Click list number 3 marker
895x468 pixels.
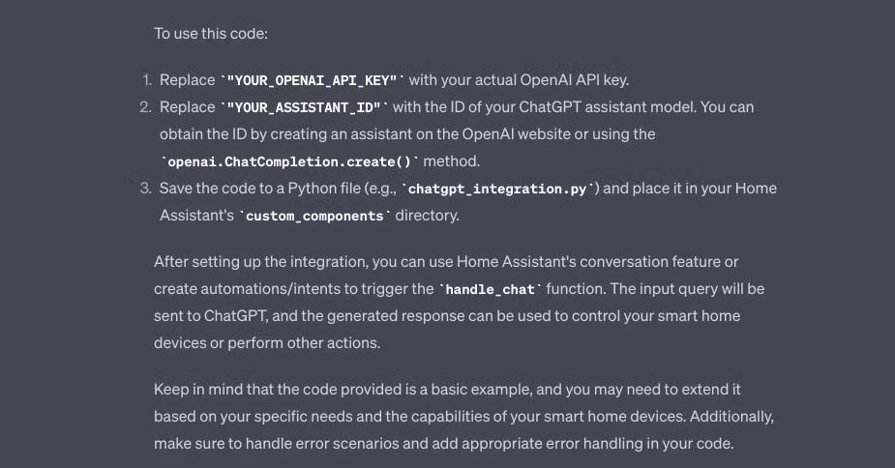pos(147,189)
